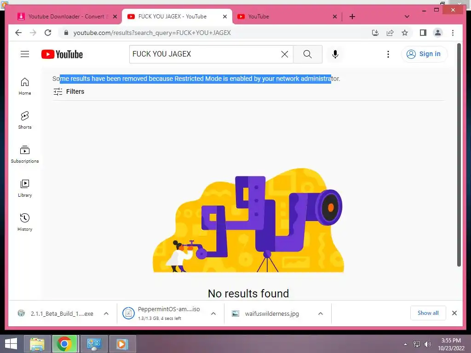The height and width of the screenshot is (353, 471).
Task: Open YouTube settings three-dot menu
Action: [388, 54]
